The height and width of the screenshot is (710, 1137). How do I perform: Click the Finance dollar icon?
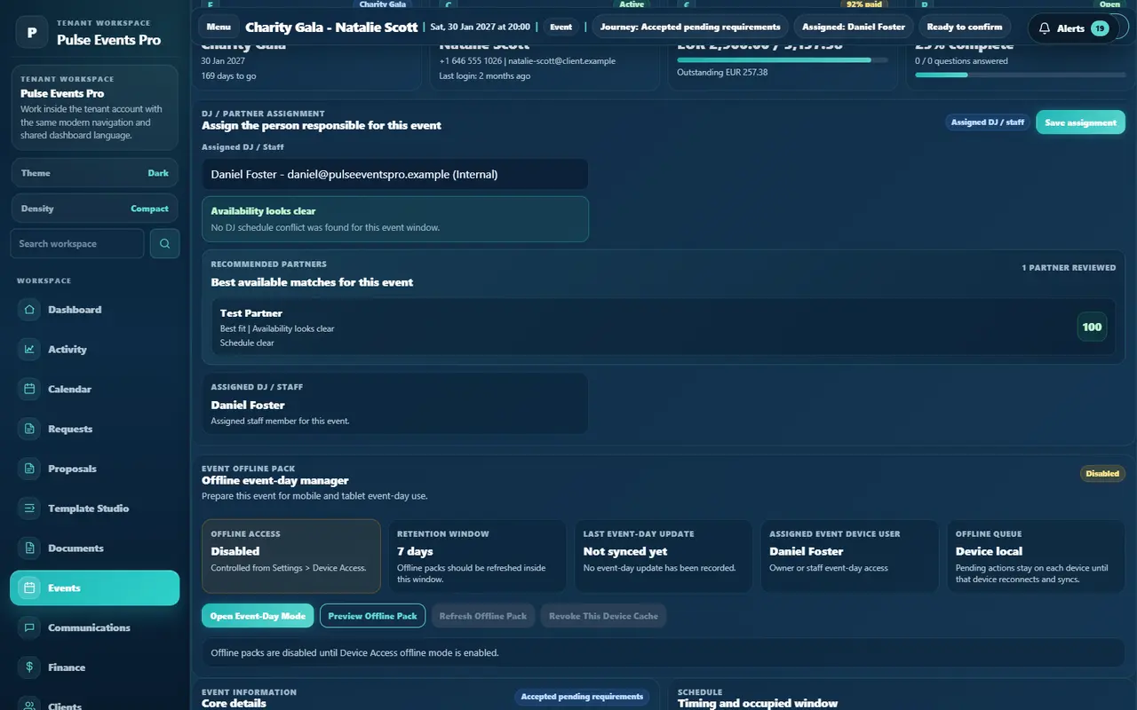click(29, 667)
